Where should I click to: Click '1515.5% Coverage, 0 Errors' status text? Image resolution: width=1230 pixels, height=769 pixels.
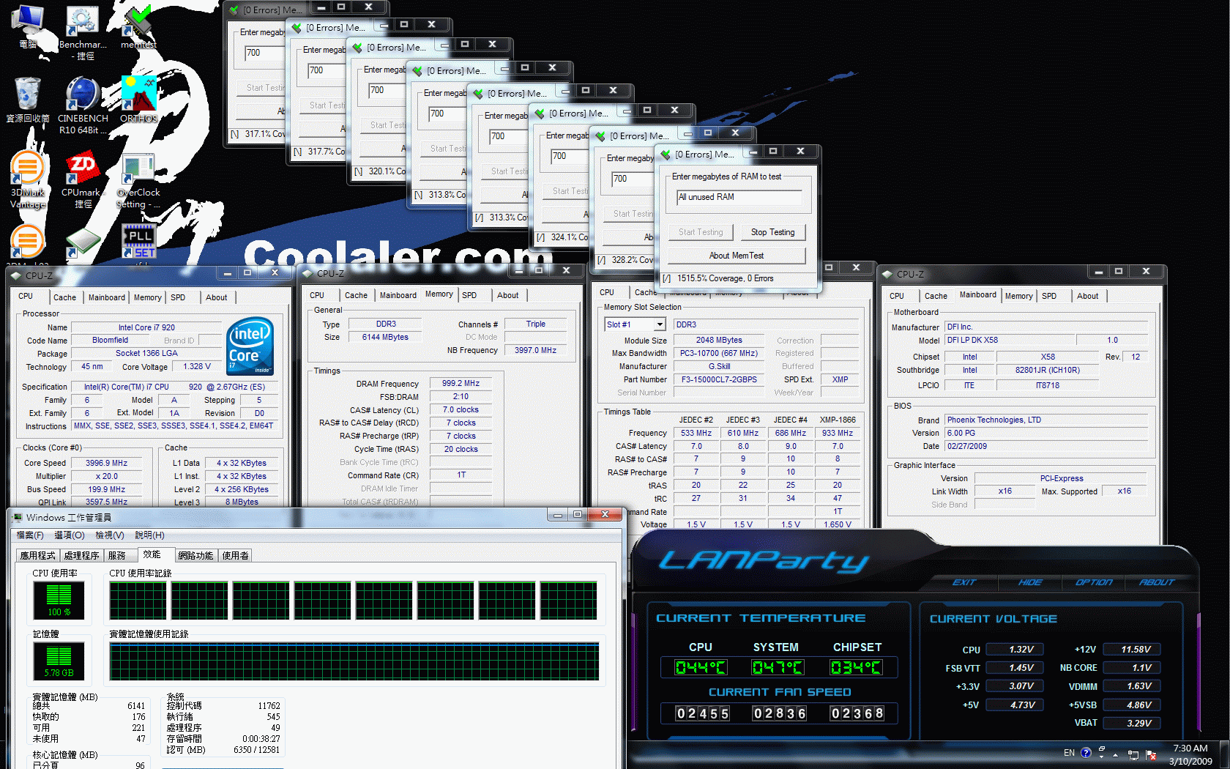(725, 278)
